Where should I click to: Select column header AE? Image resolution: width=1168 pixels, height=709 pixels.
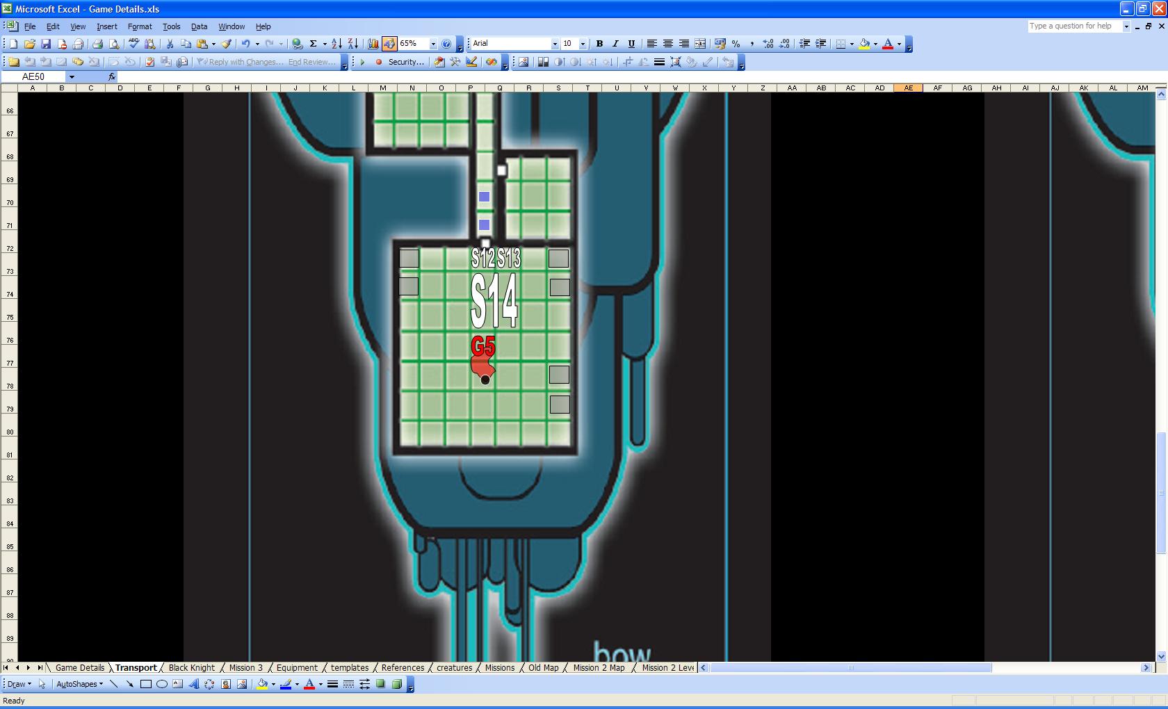[909, 88]
